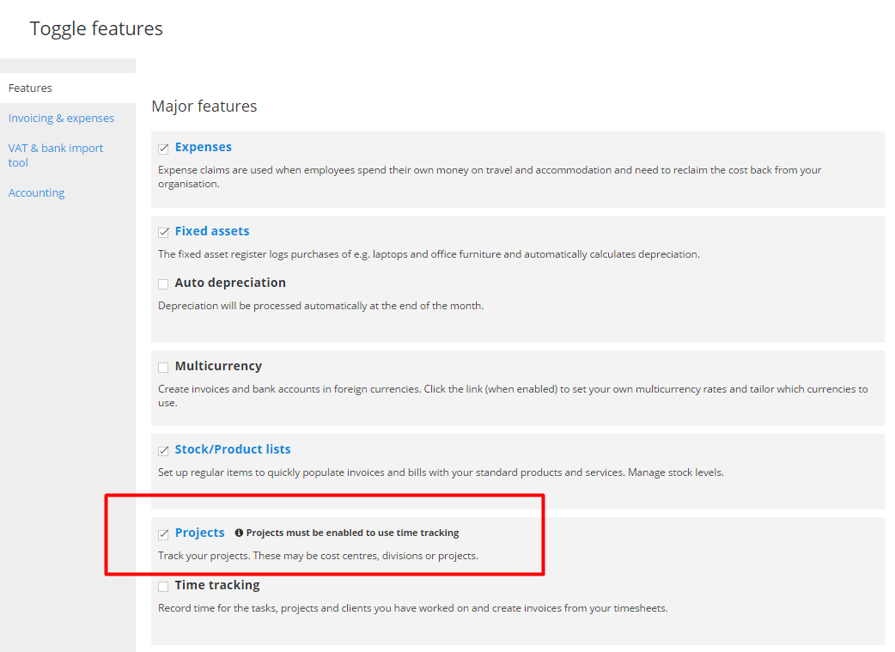Click the Projects time tracking notice text
The height and width of the screenshot is (652, 895).
tap(352, 533)
